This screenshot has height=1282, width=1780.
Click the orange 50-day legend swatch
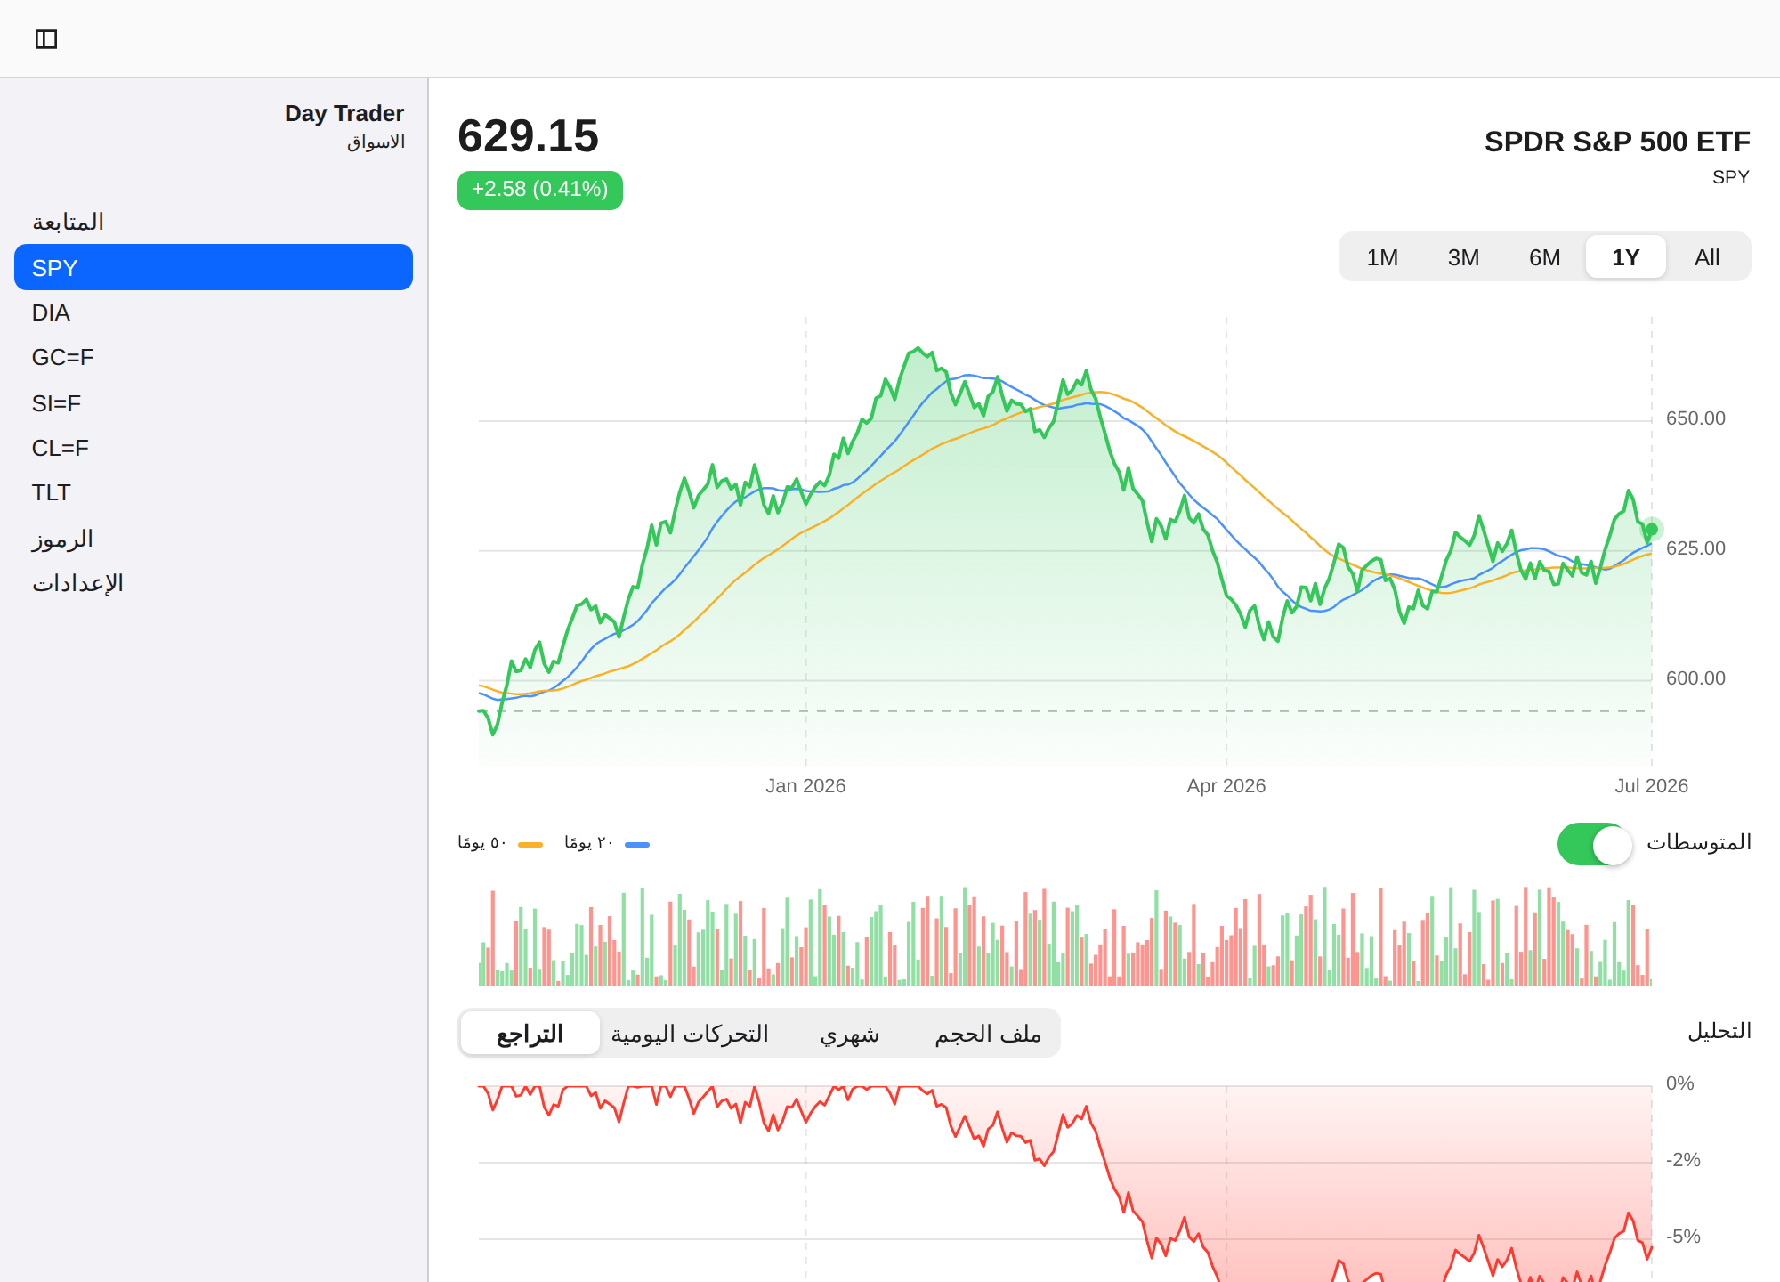(x=530, y=844)
